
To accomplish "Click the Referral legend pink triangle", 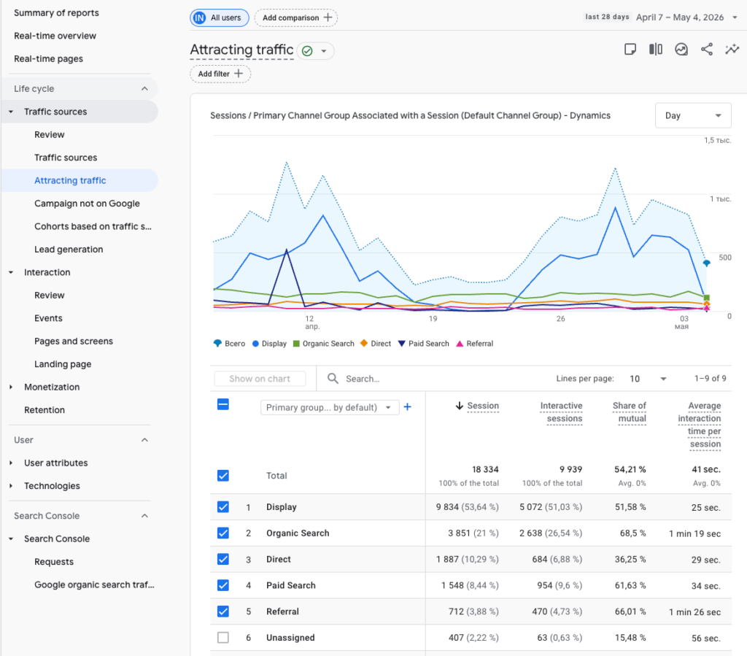I will tap(460, 344).
